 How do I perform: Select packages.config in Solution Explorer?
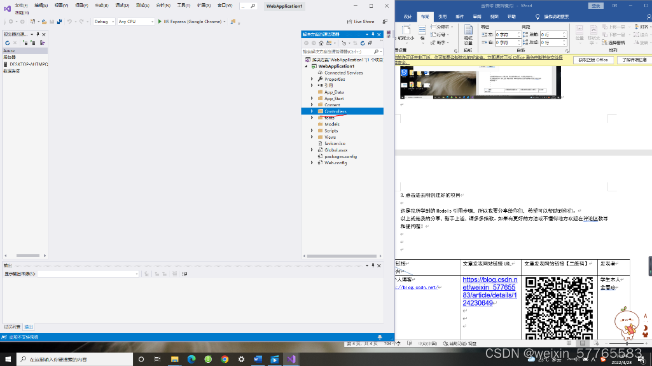(340, 157)
